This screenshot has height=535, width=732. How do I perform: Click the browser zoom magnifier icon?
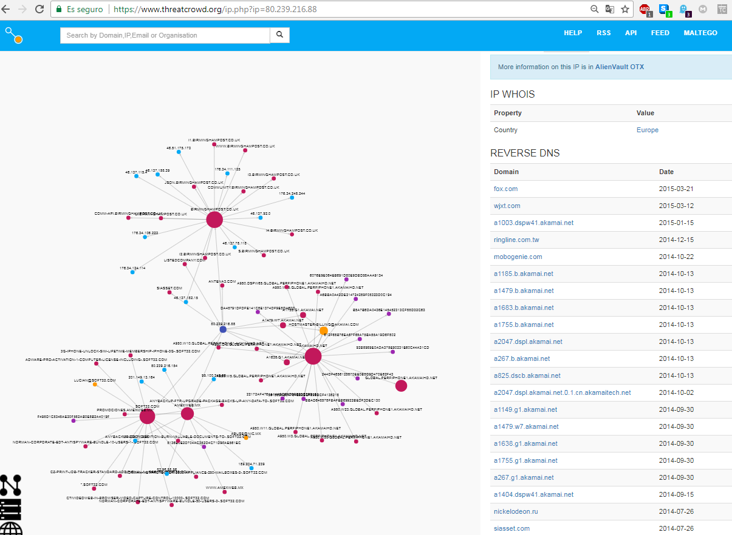coord(595,10)
